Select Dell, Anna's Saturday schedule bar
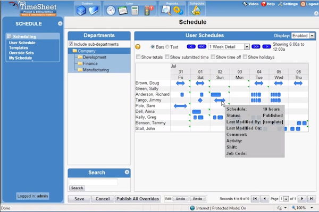 197,111
